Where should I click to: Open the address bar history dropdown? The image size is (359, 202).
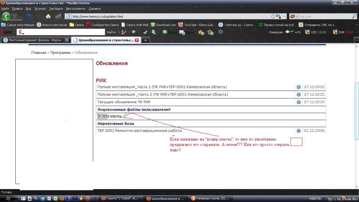tap(284, 16)
